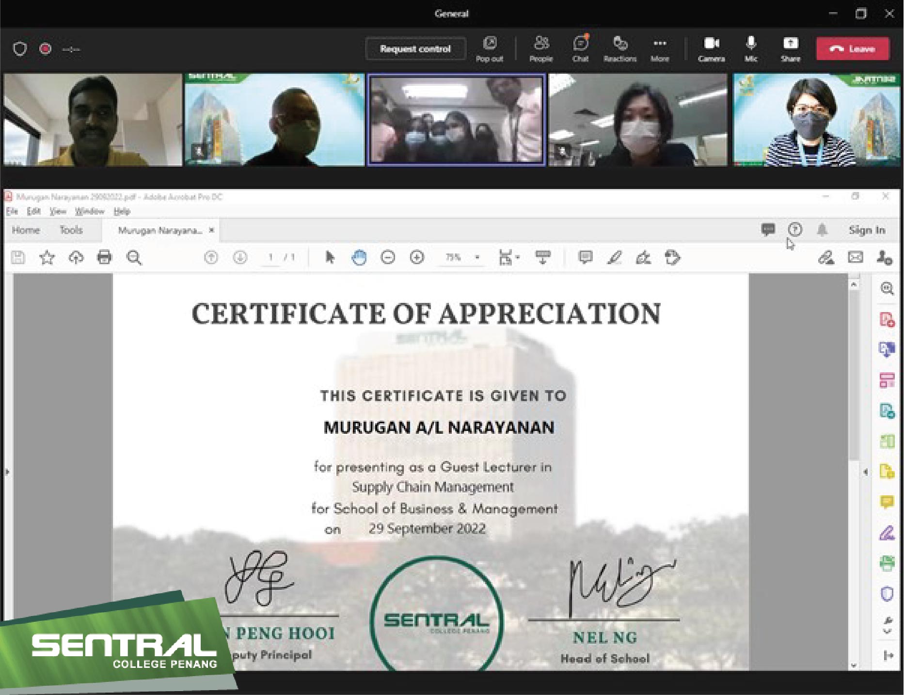This screenshot has width=904, height=695.
Task: Select the first participant video thumbnail
Action: coord(93,120)
